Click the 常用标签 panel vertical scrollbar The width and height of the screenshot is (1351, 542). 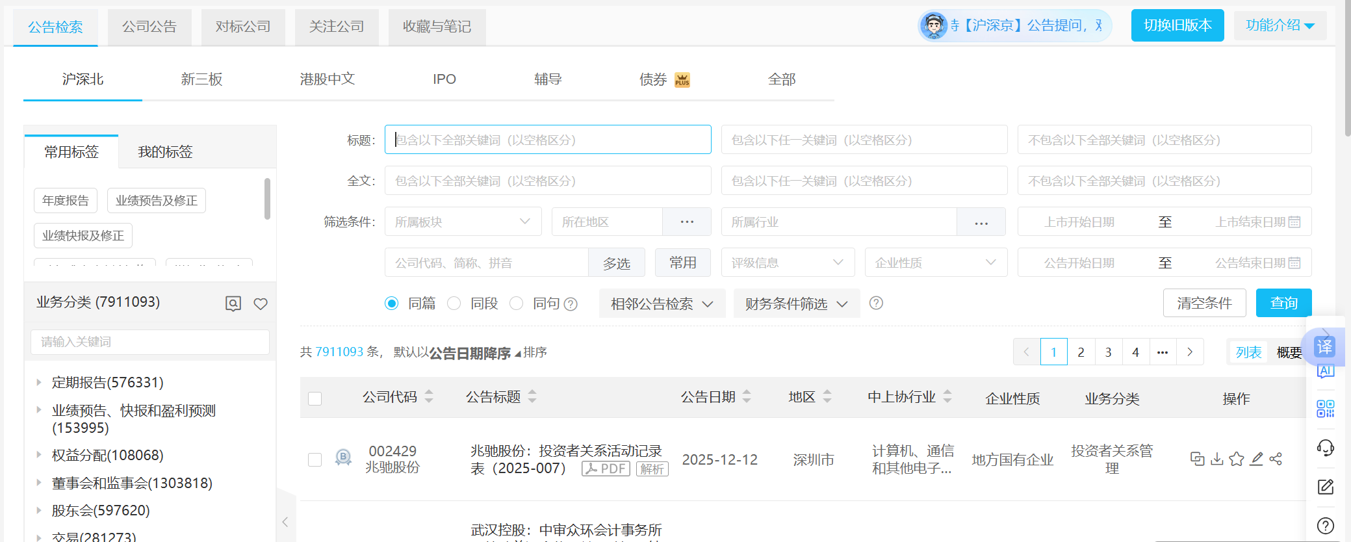[267, 199]
